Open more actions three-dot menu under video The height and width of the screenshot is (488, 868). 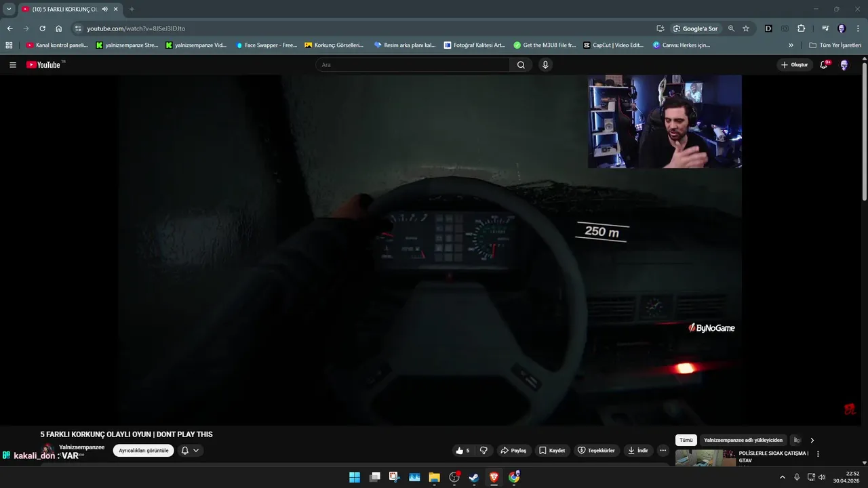(663, 451)
